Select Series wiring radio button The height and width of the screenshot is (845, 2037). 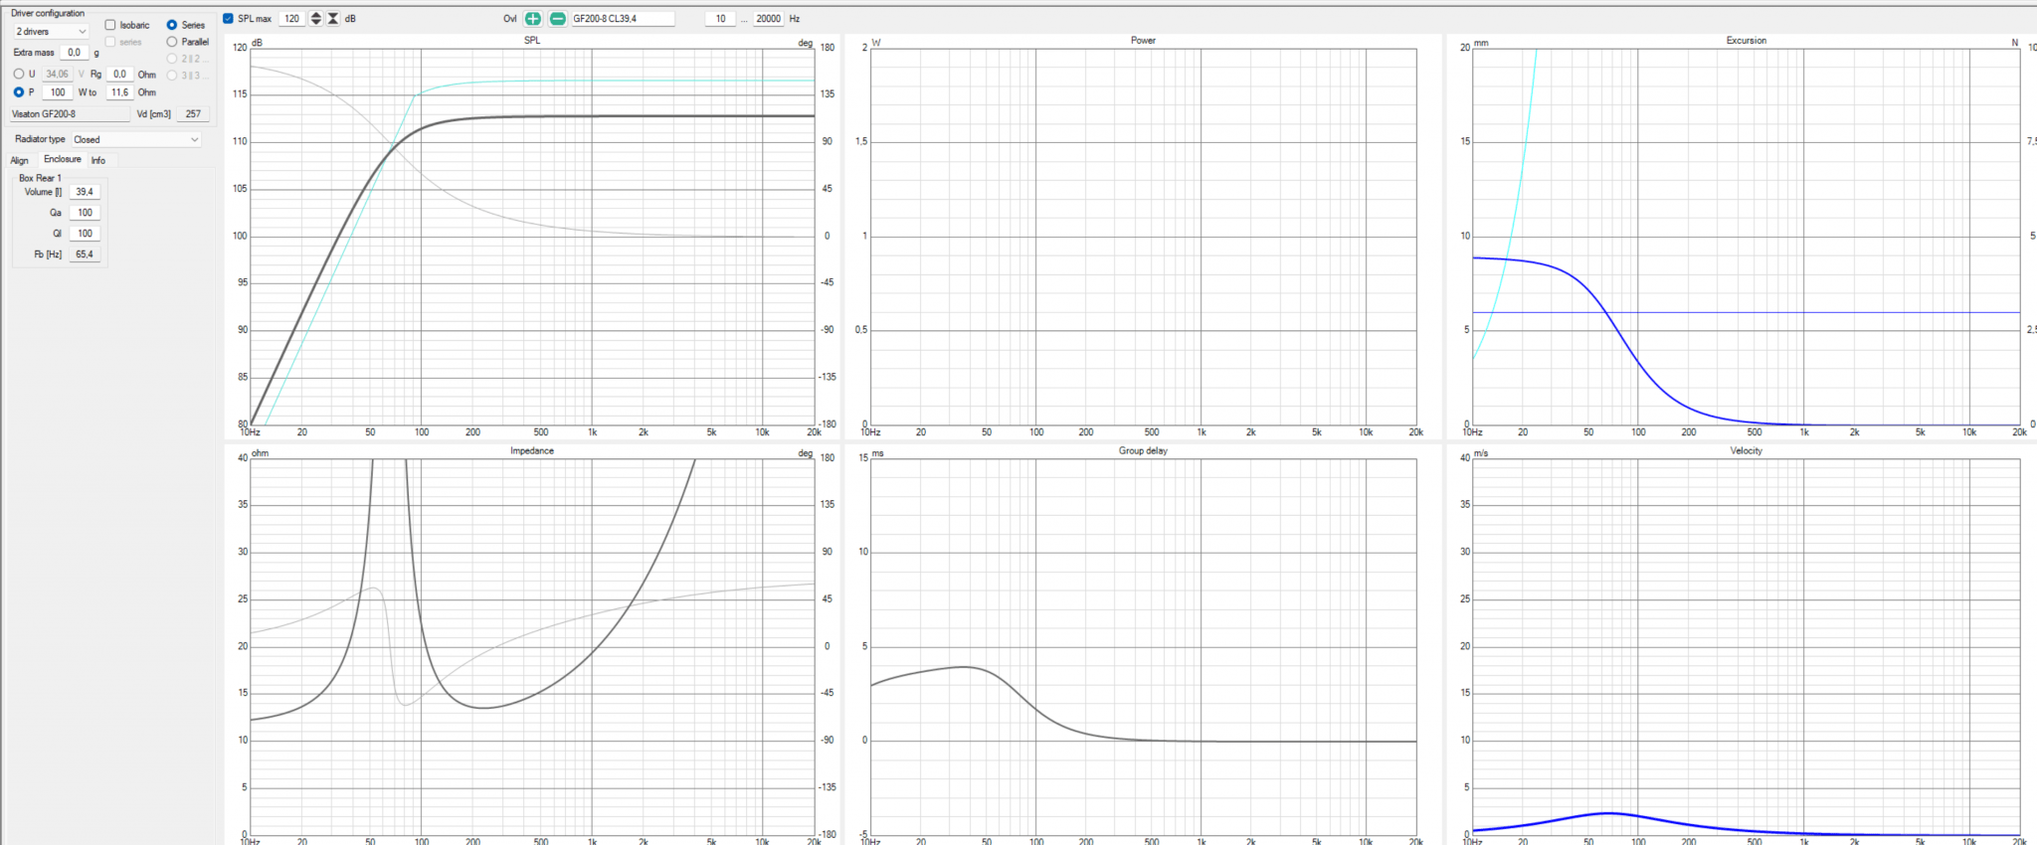[x=172, y=25]
